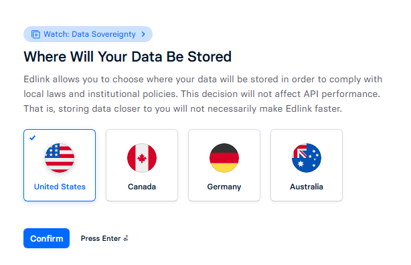Screen dimensions: 411x265
Task: Click the blue checkmark on United States card
Action: pos(33,138)
